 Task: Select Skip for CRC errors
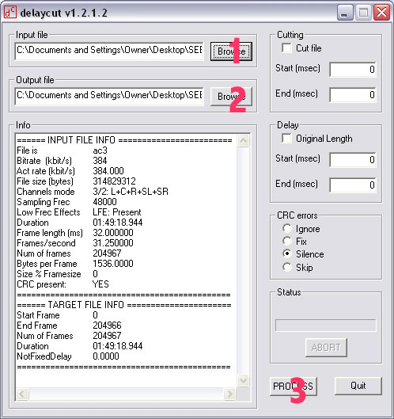pyautogui.click(x=287, y=267)
